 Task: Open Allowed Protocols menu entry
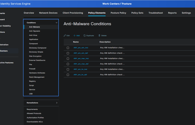tap(34, 113)
